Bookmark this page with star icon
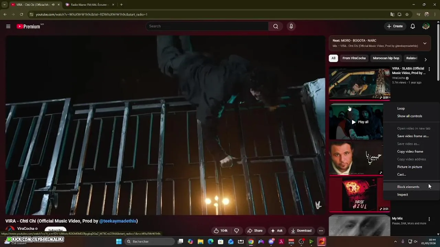440x247 pixels. click(407, 14)
